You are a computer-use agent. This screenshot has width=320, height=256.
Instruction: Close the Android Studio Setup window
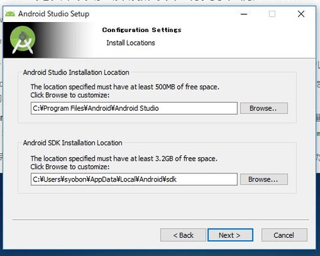click(x=301, y=14)
